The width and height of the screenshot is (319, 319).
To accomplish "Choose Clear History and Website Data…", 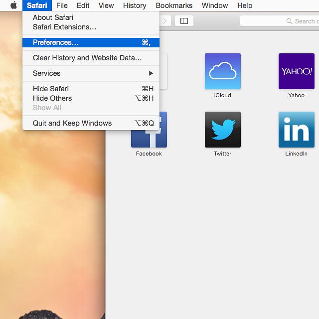I will tap(91, 58).
